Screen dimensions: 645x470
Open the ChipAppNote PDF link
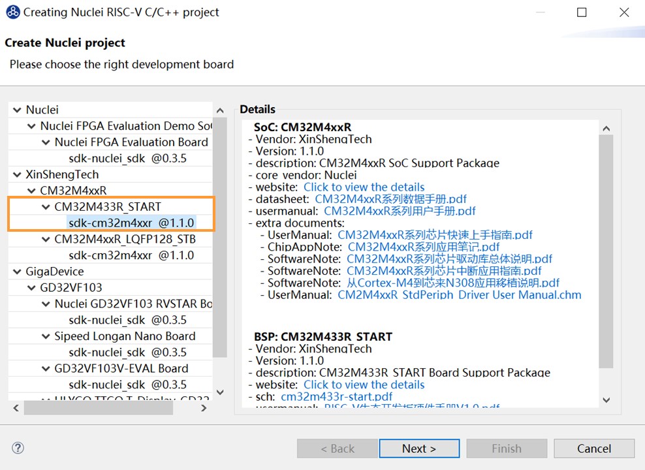point(424,247)
